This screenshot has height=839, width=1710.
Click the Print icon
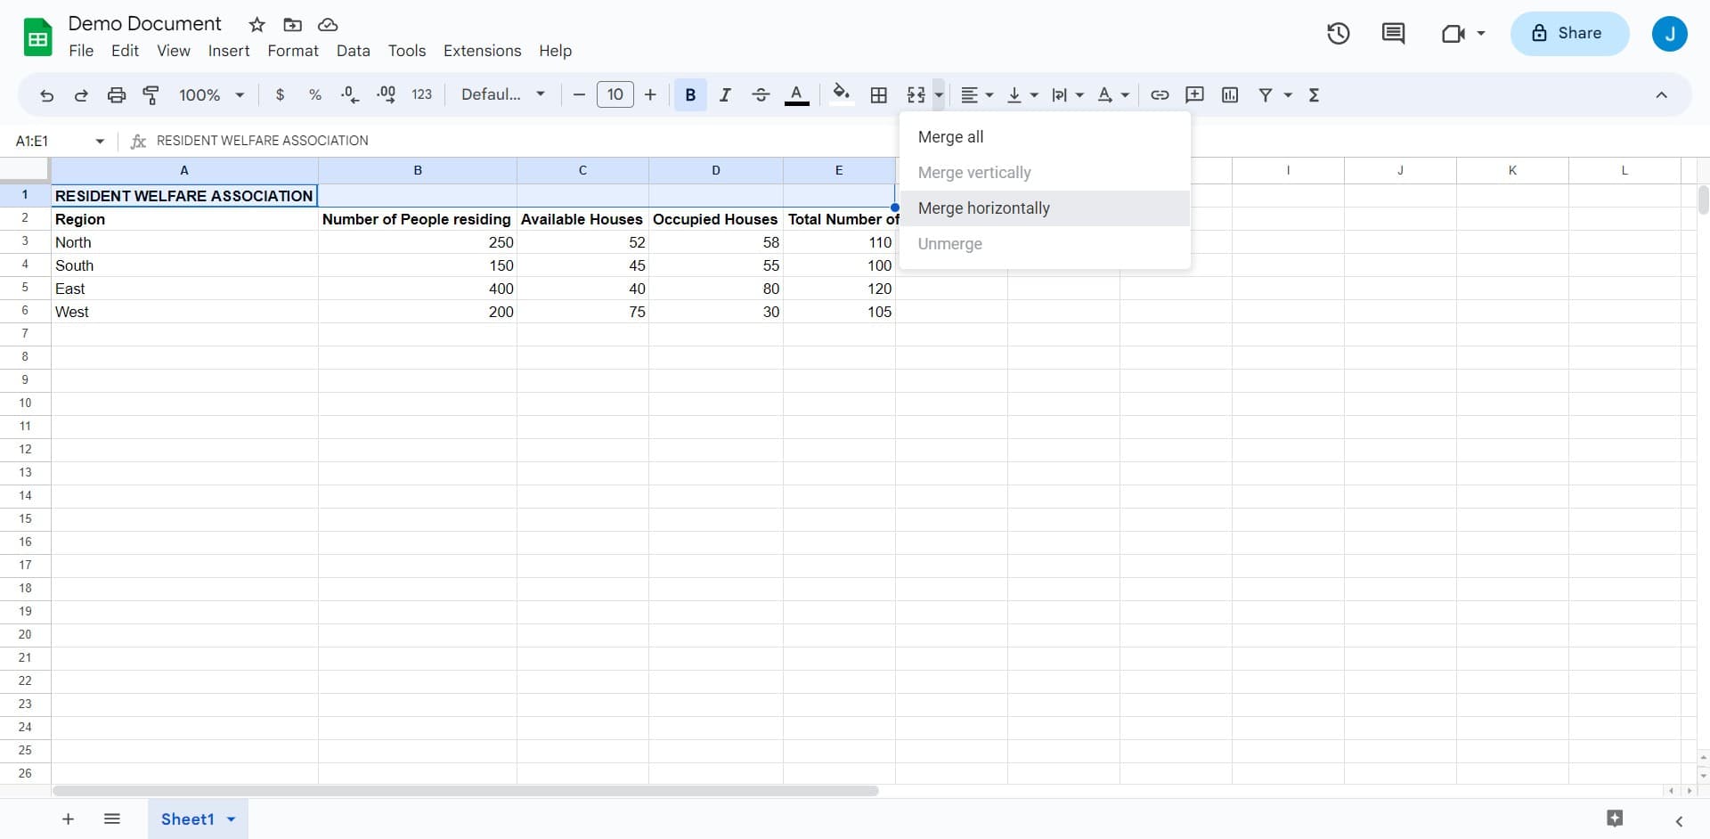(117, 95)
